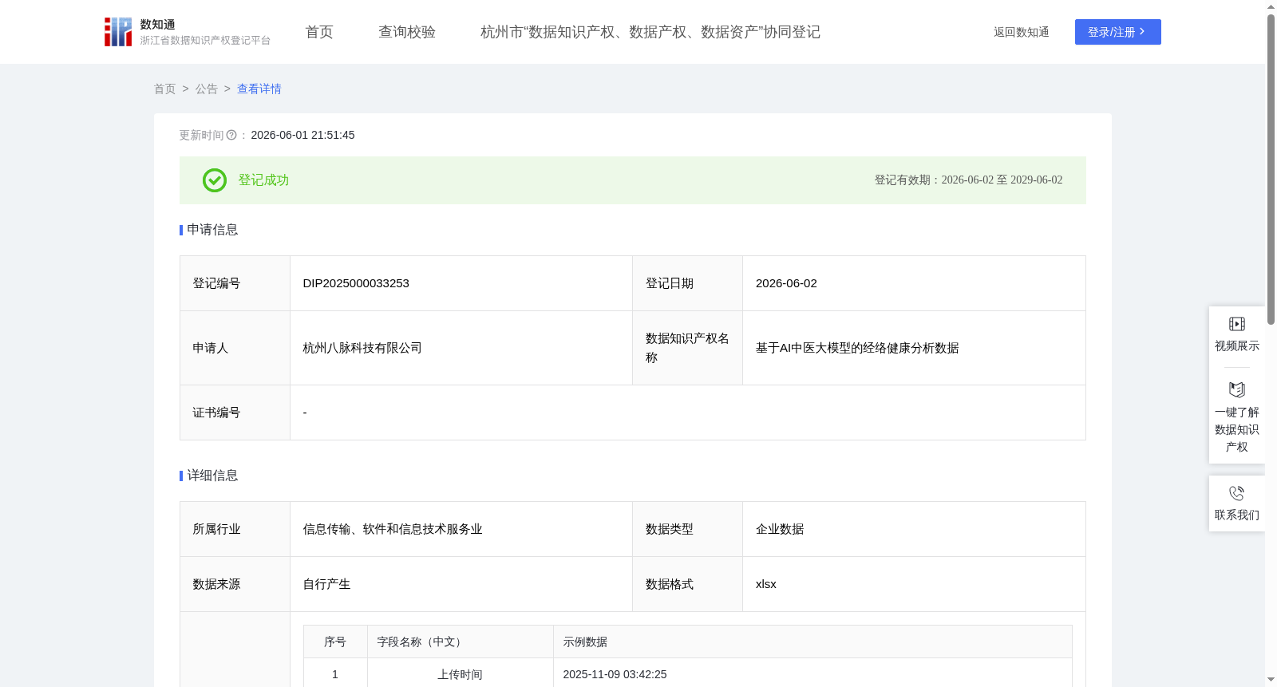Click the 数知通 logo icon
The width and height of the screenshot is (1277, 687).
pos(118,32)
